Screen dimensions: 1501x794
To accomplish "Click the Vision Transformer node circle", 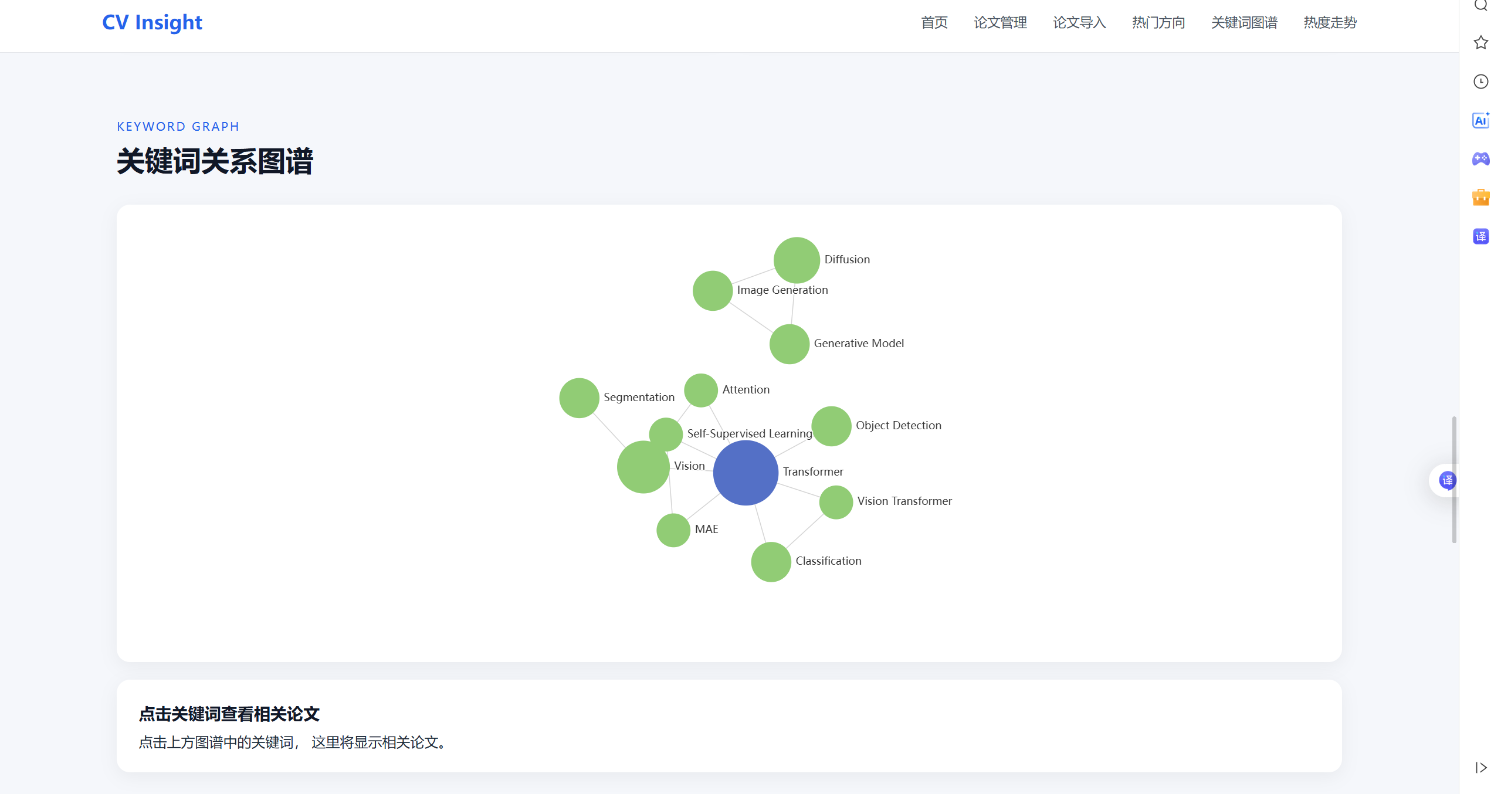I will [x=836, y=502].
